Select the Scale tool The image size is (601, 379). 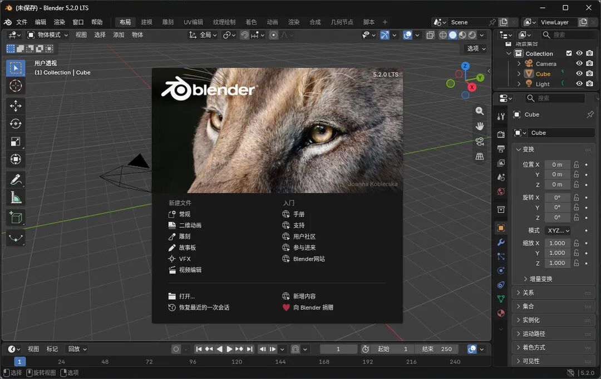click(16, 141)
